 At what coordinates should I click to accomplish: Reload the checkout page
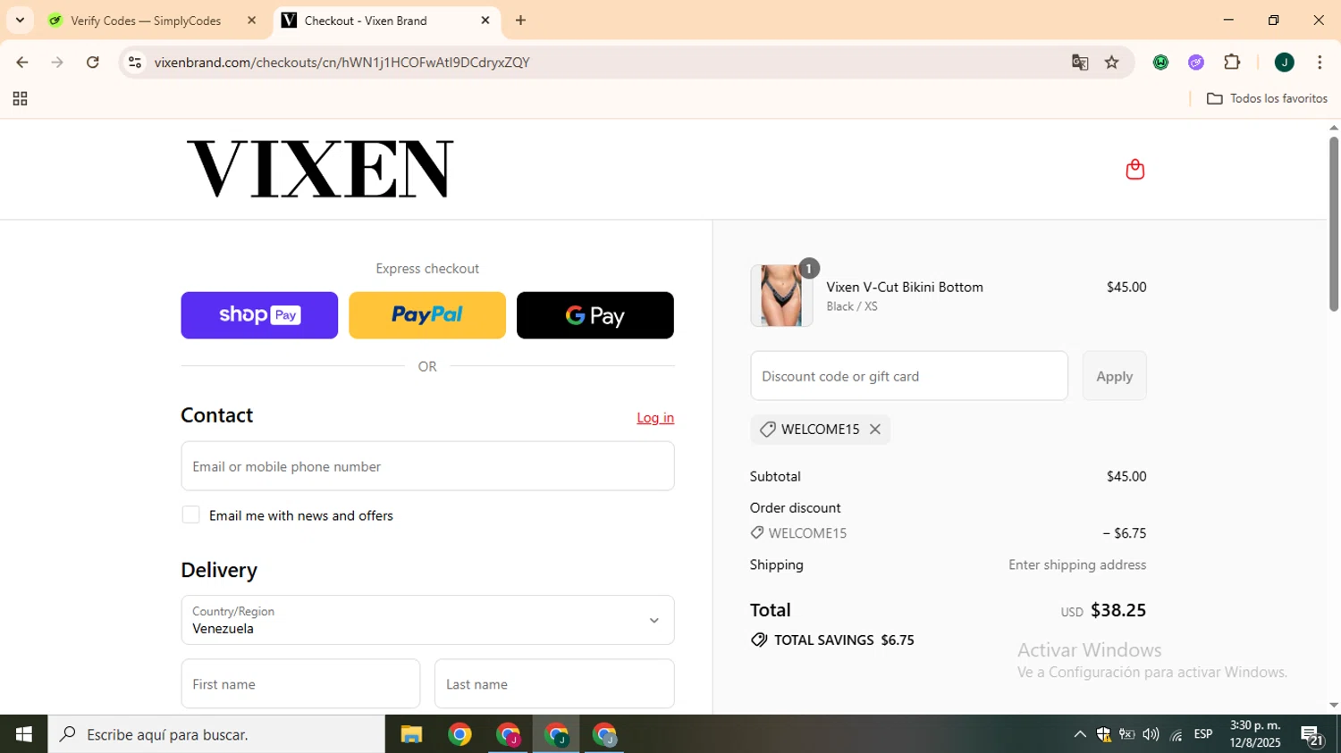point(93,63)
